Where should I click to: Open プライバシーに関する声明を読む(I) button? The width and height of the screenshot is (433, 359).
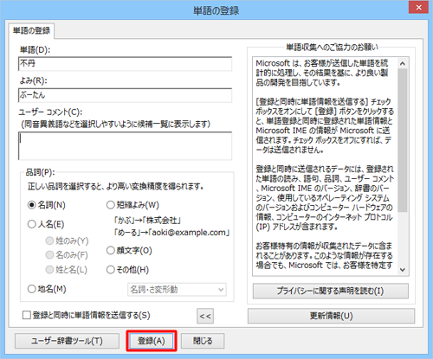pos(331,291)
